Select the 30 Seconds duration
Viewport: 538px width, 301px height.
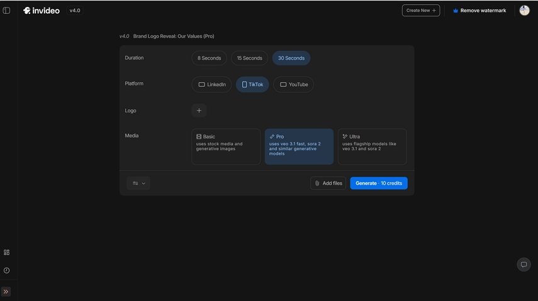click(291, 58)
